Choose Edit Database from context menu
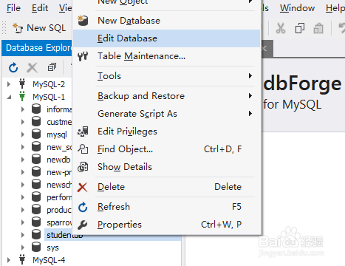345x266 pixels. tap(167, 38)
